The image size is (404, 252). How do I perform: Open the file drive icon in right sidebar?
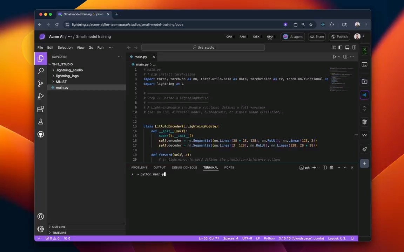[364, 82]
